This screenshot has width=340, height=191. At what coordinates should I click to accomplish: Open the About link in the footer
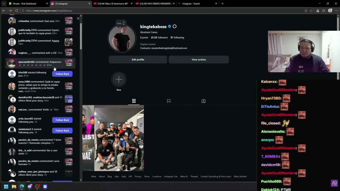(x=102, y=176)
